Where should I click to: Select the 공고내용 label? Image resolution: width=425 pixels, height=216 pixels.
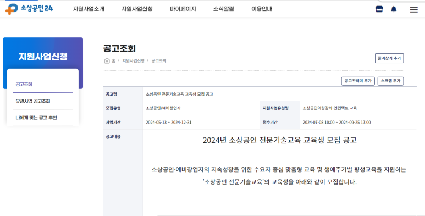tap(113, 137)
